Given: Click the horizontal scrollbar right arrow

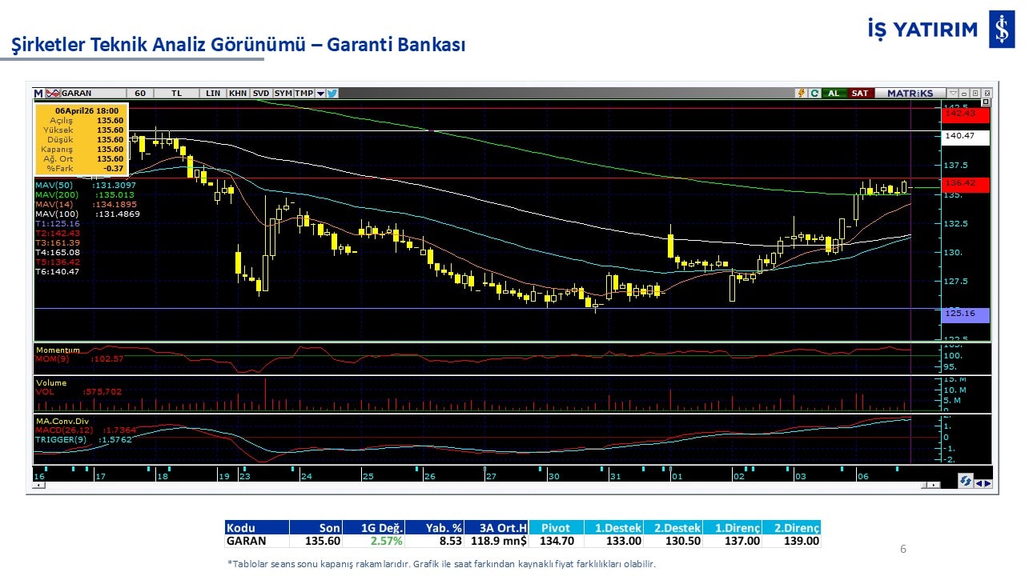Looking at the screenshot, I should click(x=932, y=485).
